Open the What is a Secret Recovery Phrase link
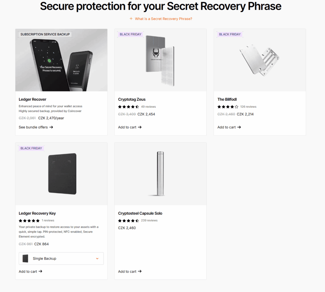The height and width of the screenshot is (292, 325). pyautogui.click(x=163, y=19)
